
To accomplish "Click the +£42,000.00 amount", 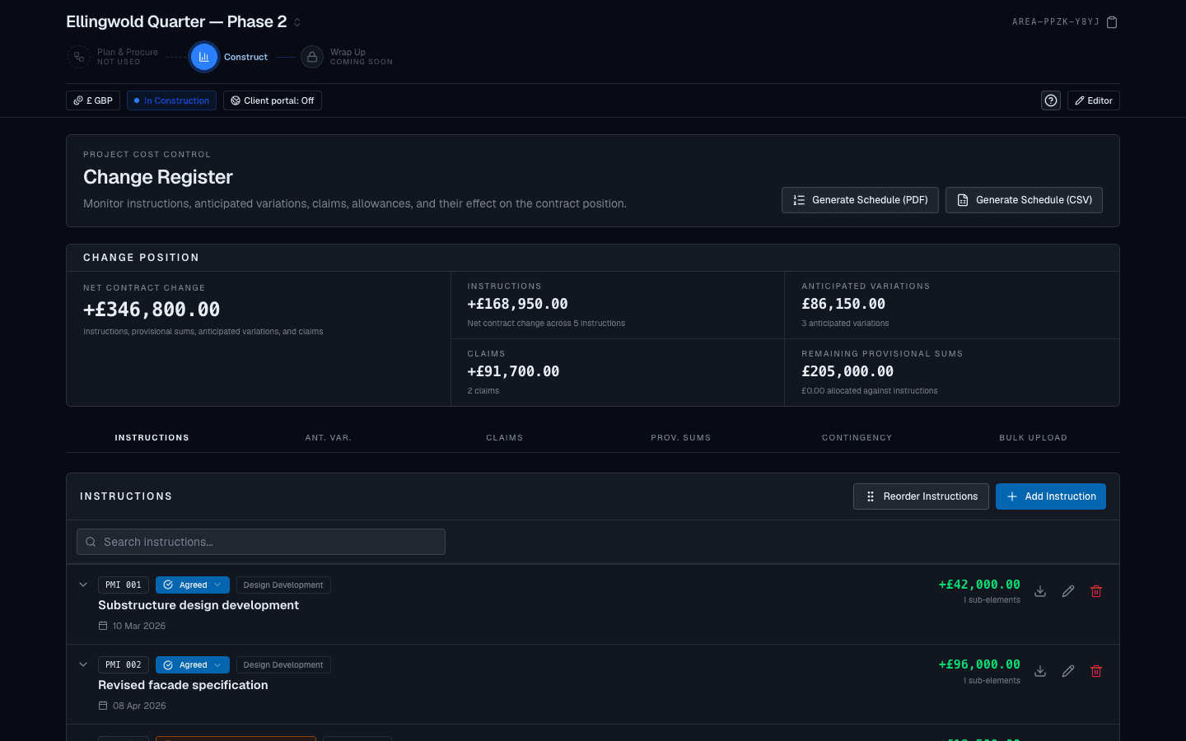I will tap(979, 585).
